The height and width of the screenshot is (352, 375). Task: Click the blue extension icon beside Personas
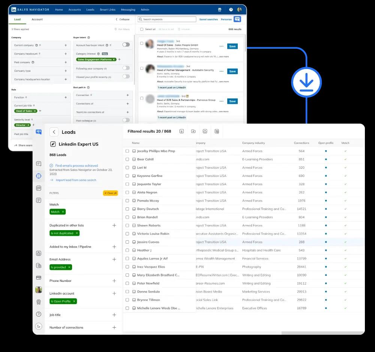coord(237,19)
